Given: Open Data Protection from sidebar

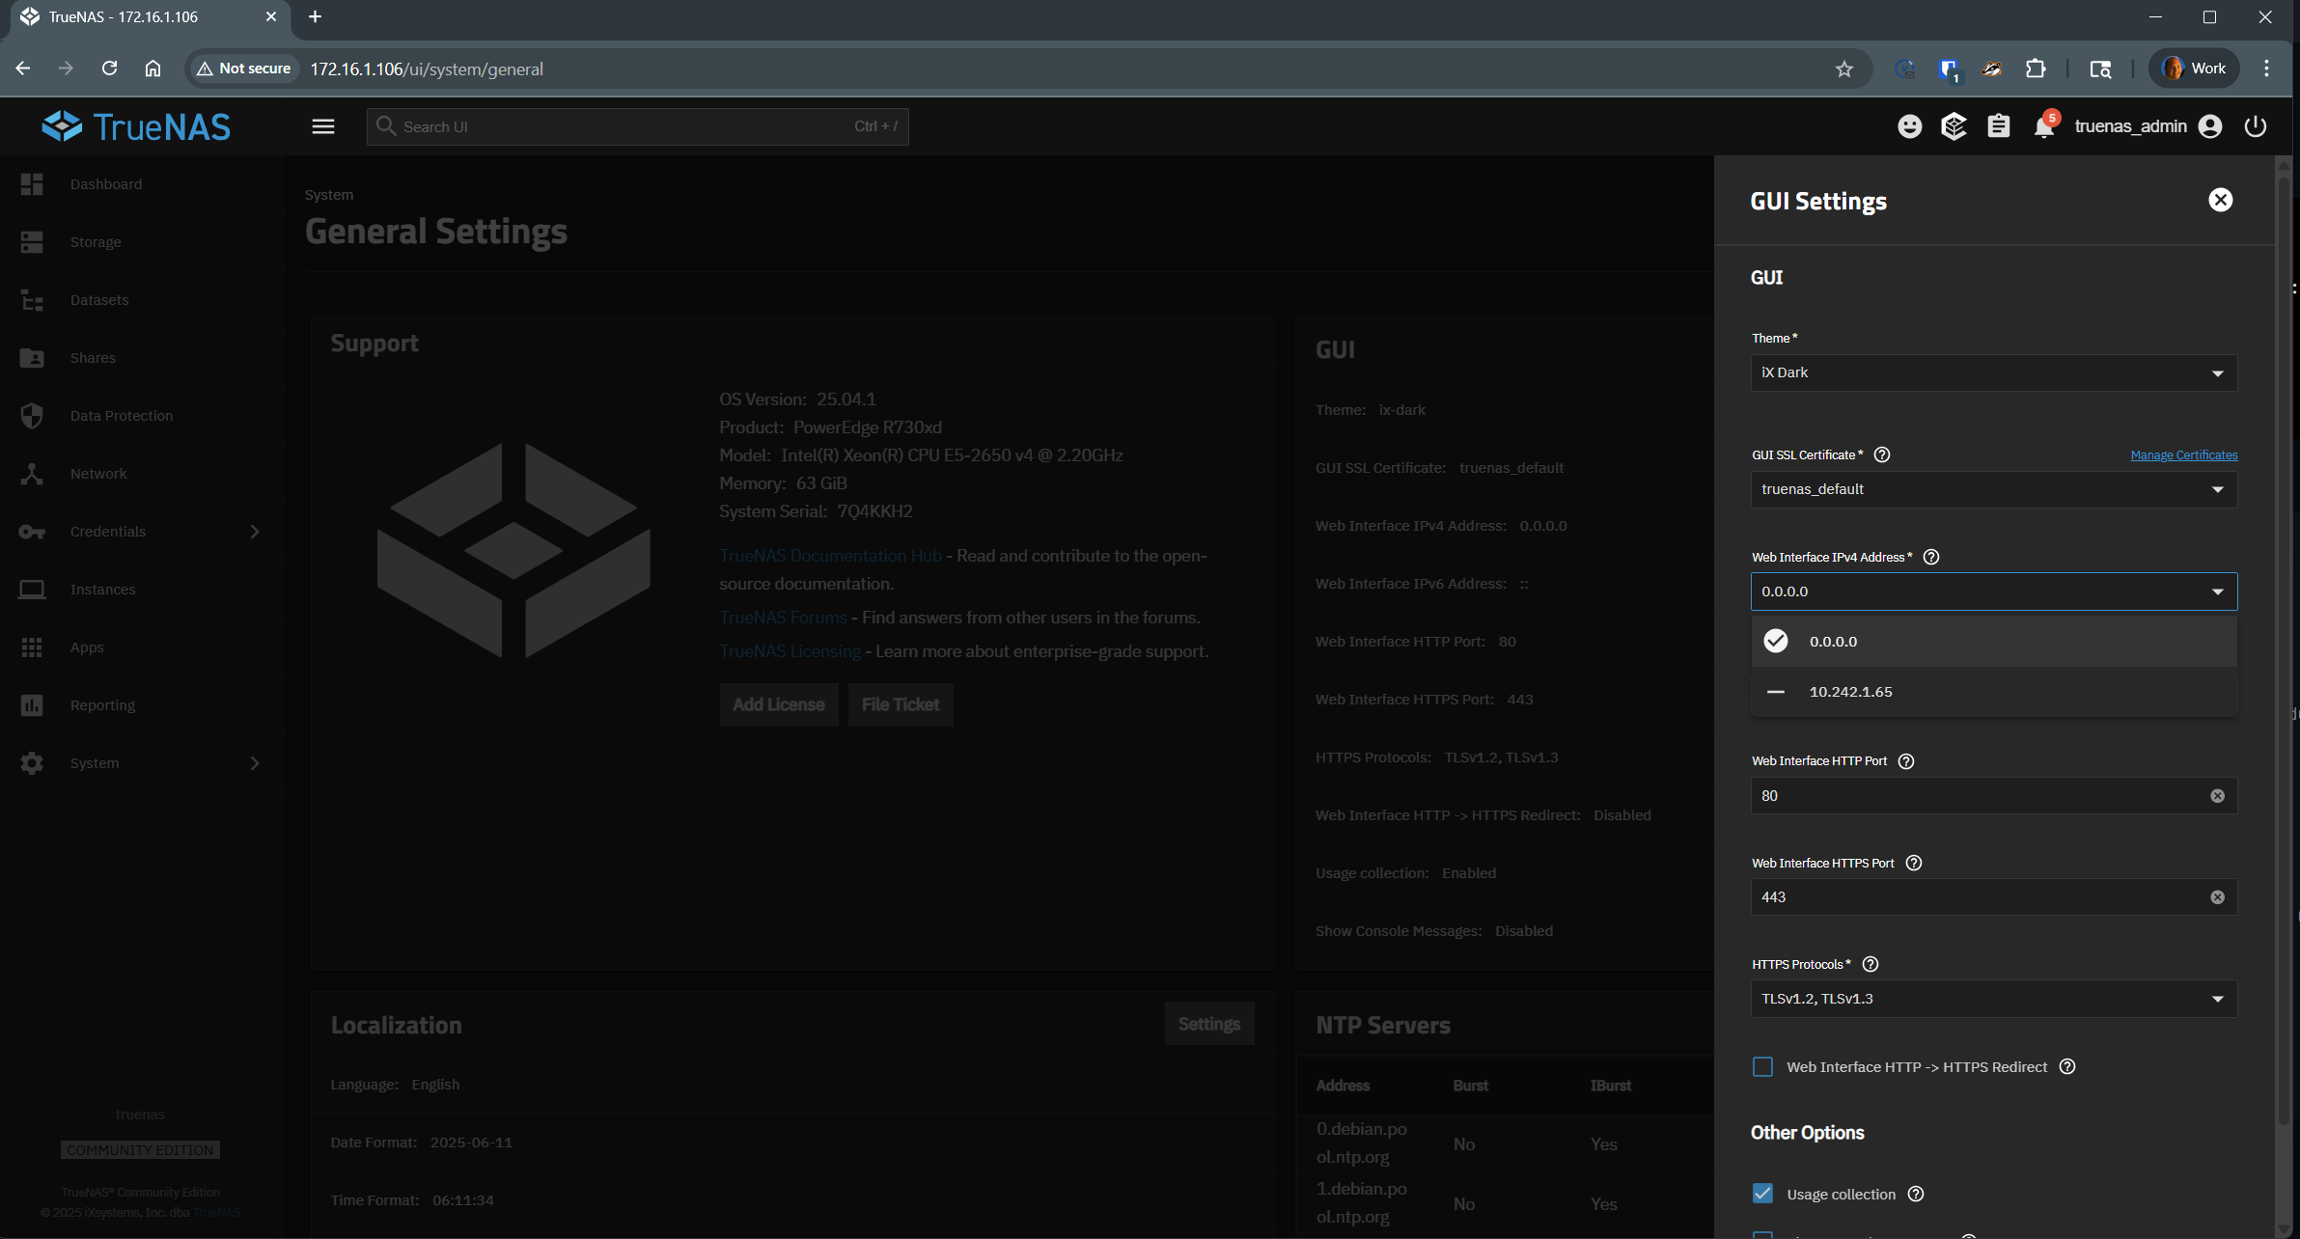Looking at the screenshot, I should [143, 416].
